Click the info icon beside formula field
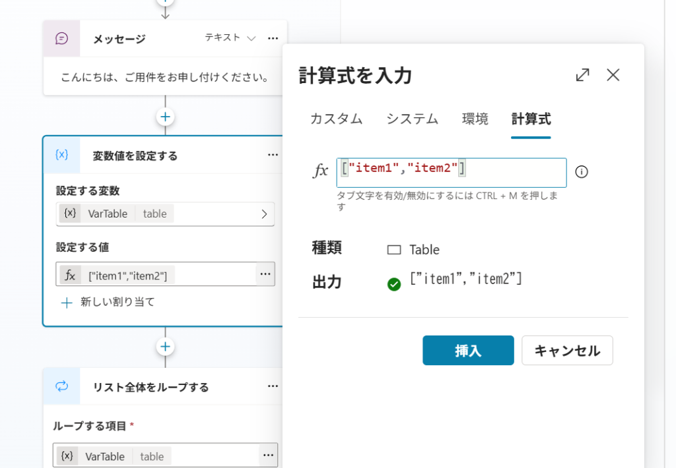 [x=581, y=172]
